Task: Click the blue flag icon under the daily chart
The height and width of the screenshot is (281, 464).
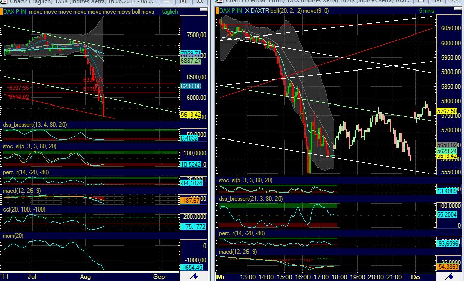Action: 194,276
